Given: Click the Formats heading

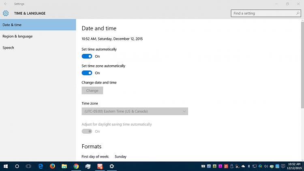Looking at the screenshot, I should coord(92,146).
